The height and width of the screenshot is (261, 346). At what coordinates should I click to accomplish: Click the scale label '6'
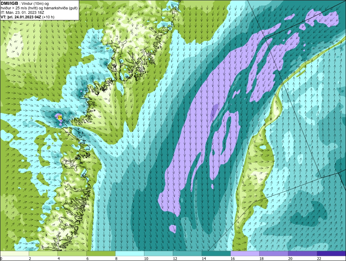point(88,259)
